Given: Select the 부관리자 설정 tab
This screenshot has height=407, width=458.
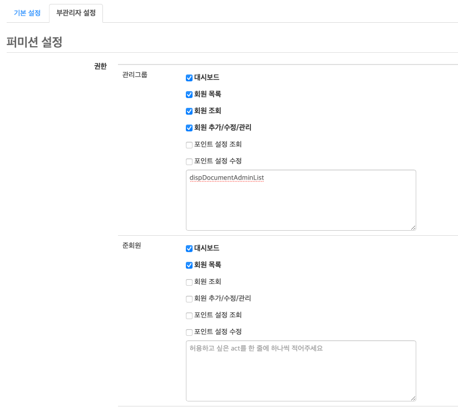Looking at the screenshot, I should point(76,13).
